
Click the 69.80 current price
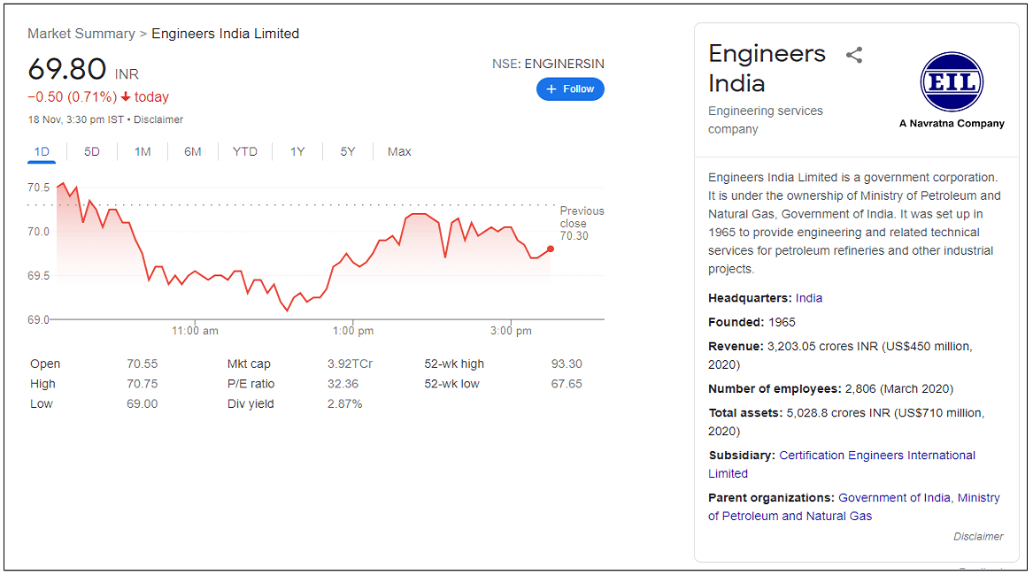(66, 69)
